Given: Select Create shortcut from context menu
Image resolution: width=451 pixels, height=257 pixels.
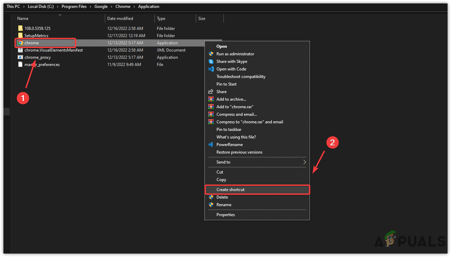Looking at the screenshot, I should tap(230, 190).
